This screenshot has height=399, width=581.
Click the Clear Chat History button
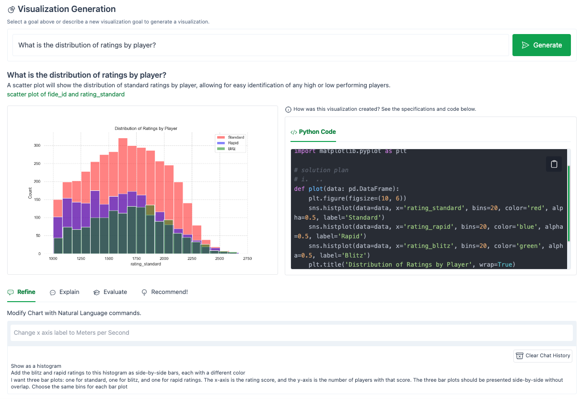pyautogui.click(x=543, y=356)
